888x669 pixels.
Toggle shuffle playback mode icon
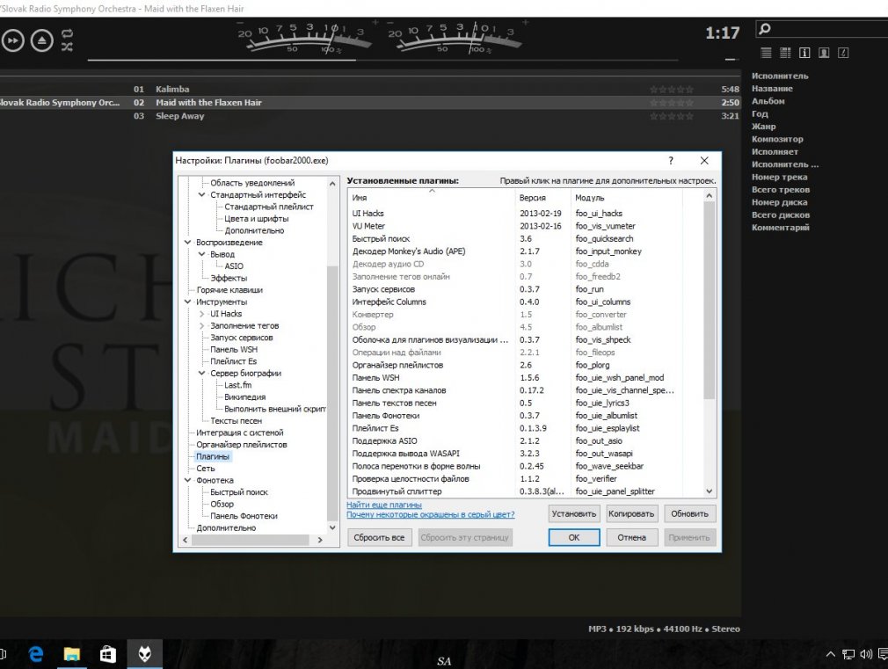(x=68, y=47)
